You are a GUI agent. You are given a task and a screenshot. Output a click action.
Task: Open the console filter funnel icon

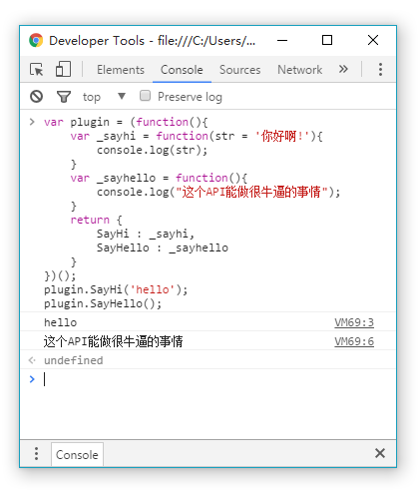[64, 97]
